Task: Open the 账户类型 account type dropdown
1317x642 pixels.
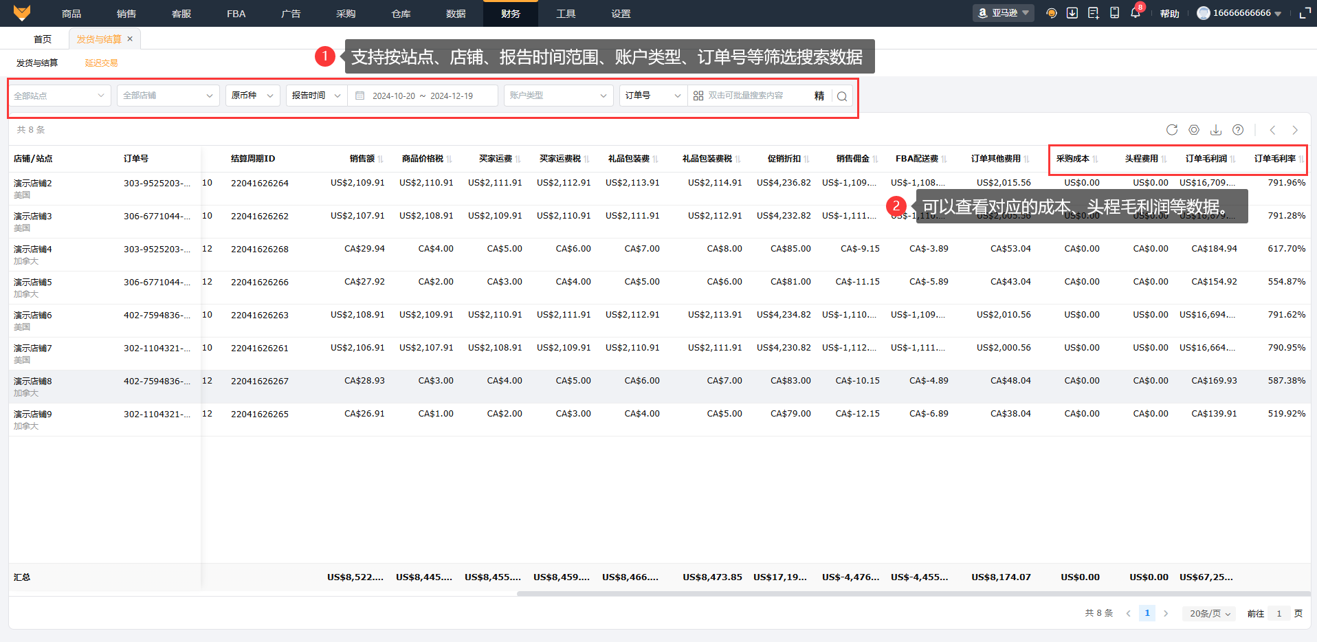Action: click(x=558, y=96)
